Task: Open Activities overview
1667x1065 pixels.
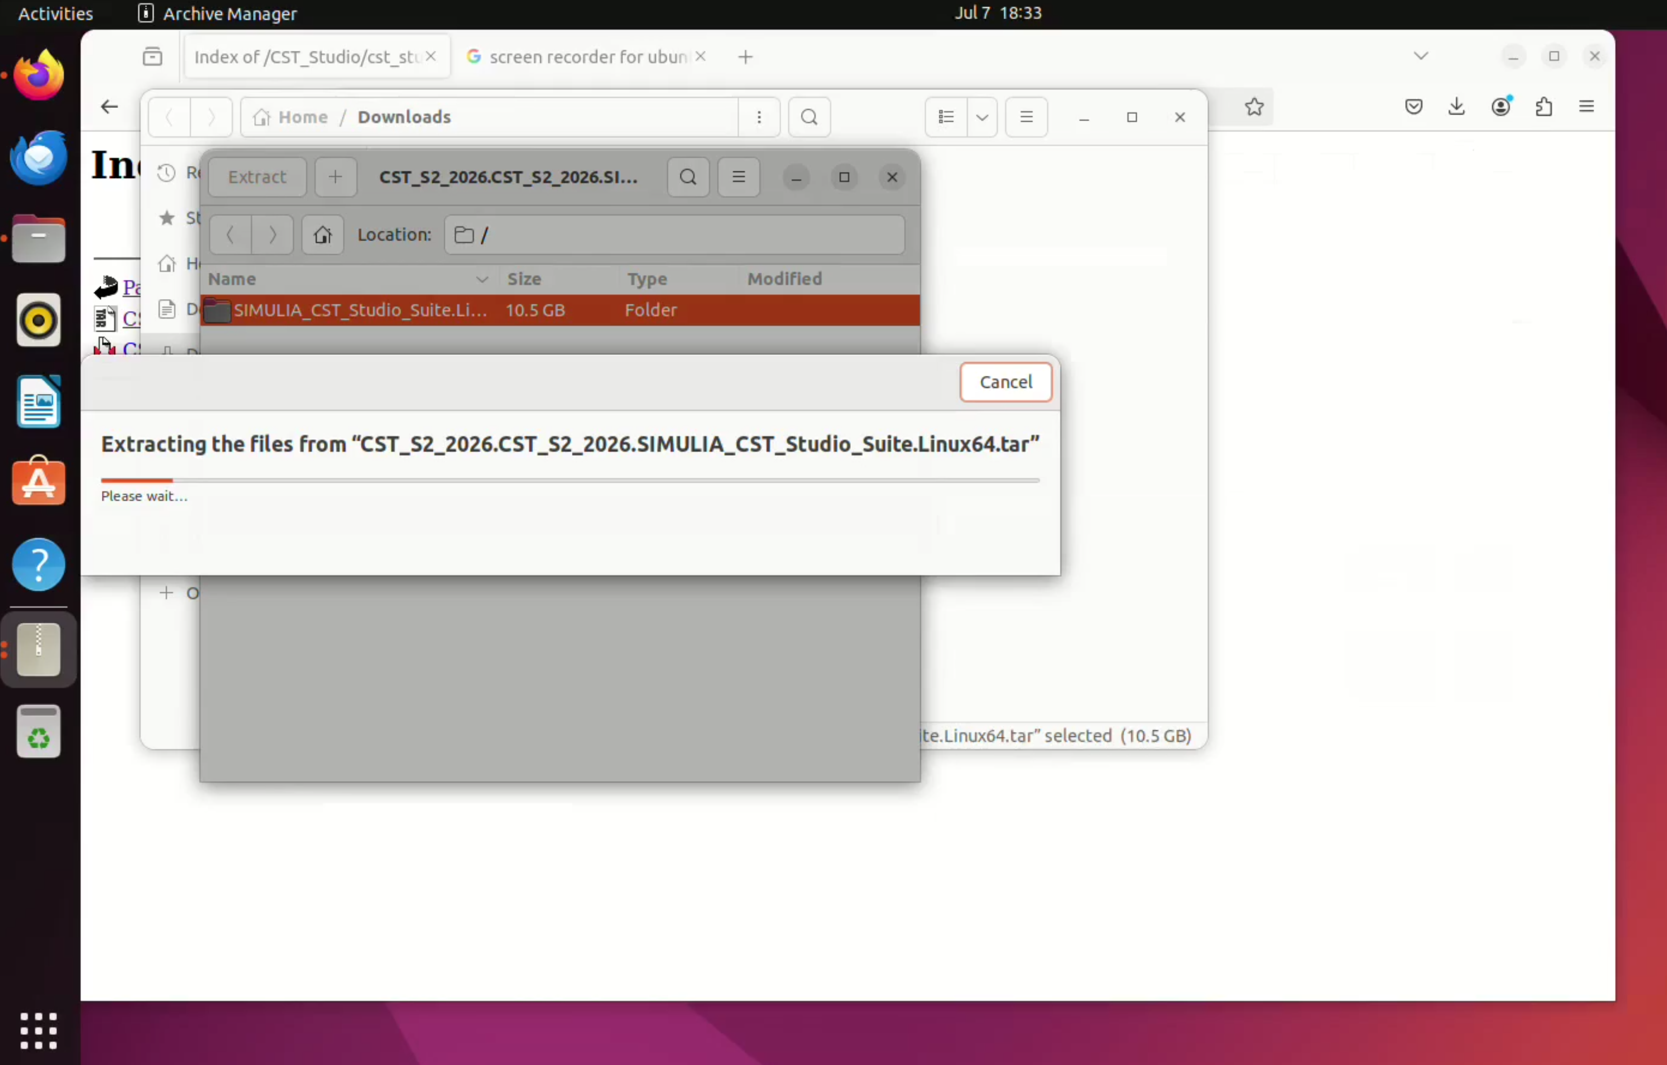Action: click(55, 13)
